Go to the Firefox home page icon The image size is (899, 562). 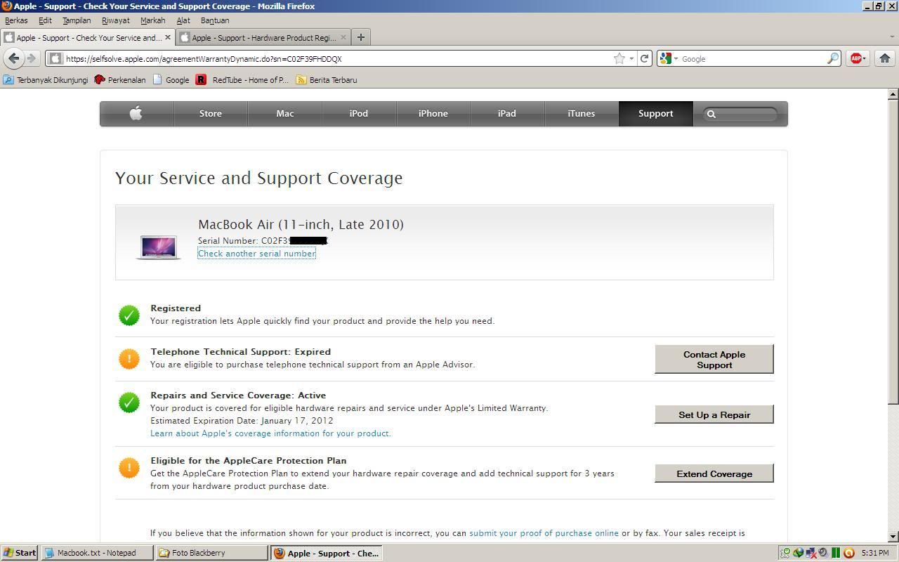885,59
